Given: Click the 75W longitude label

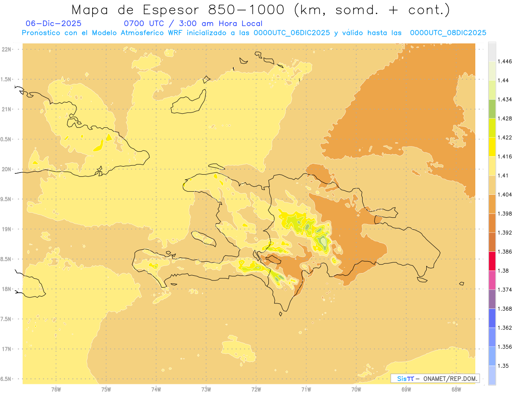Looking at the screenshot, I should [106, 389].
